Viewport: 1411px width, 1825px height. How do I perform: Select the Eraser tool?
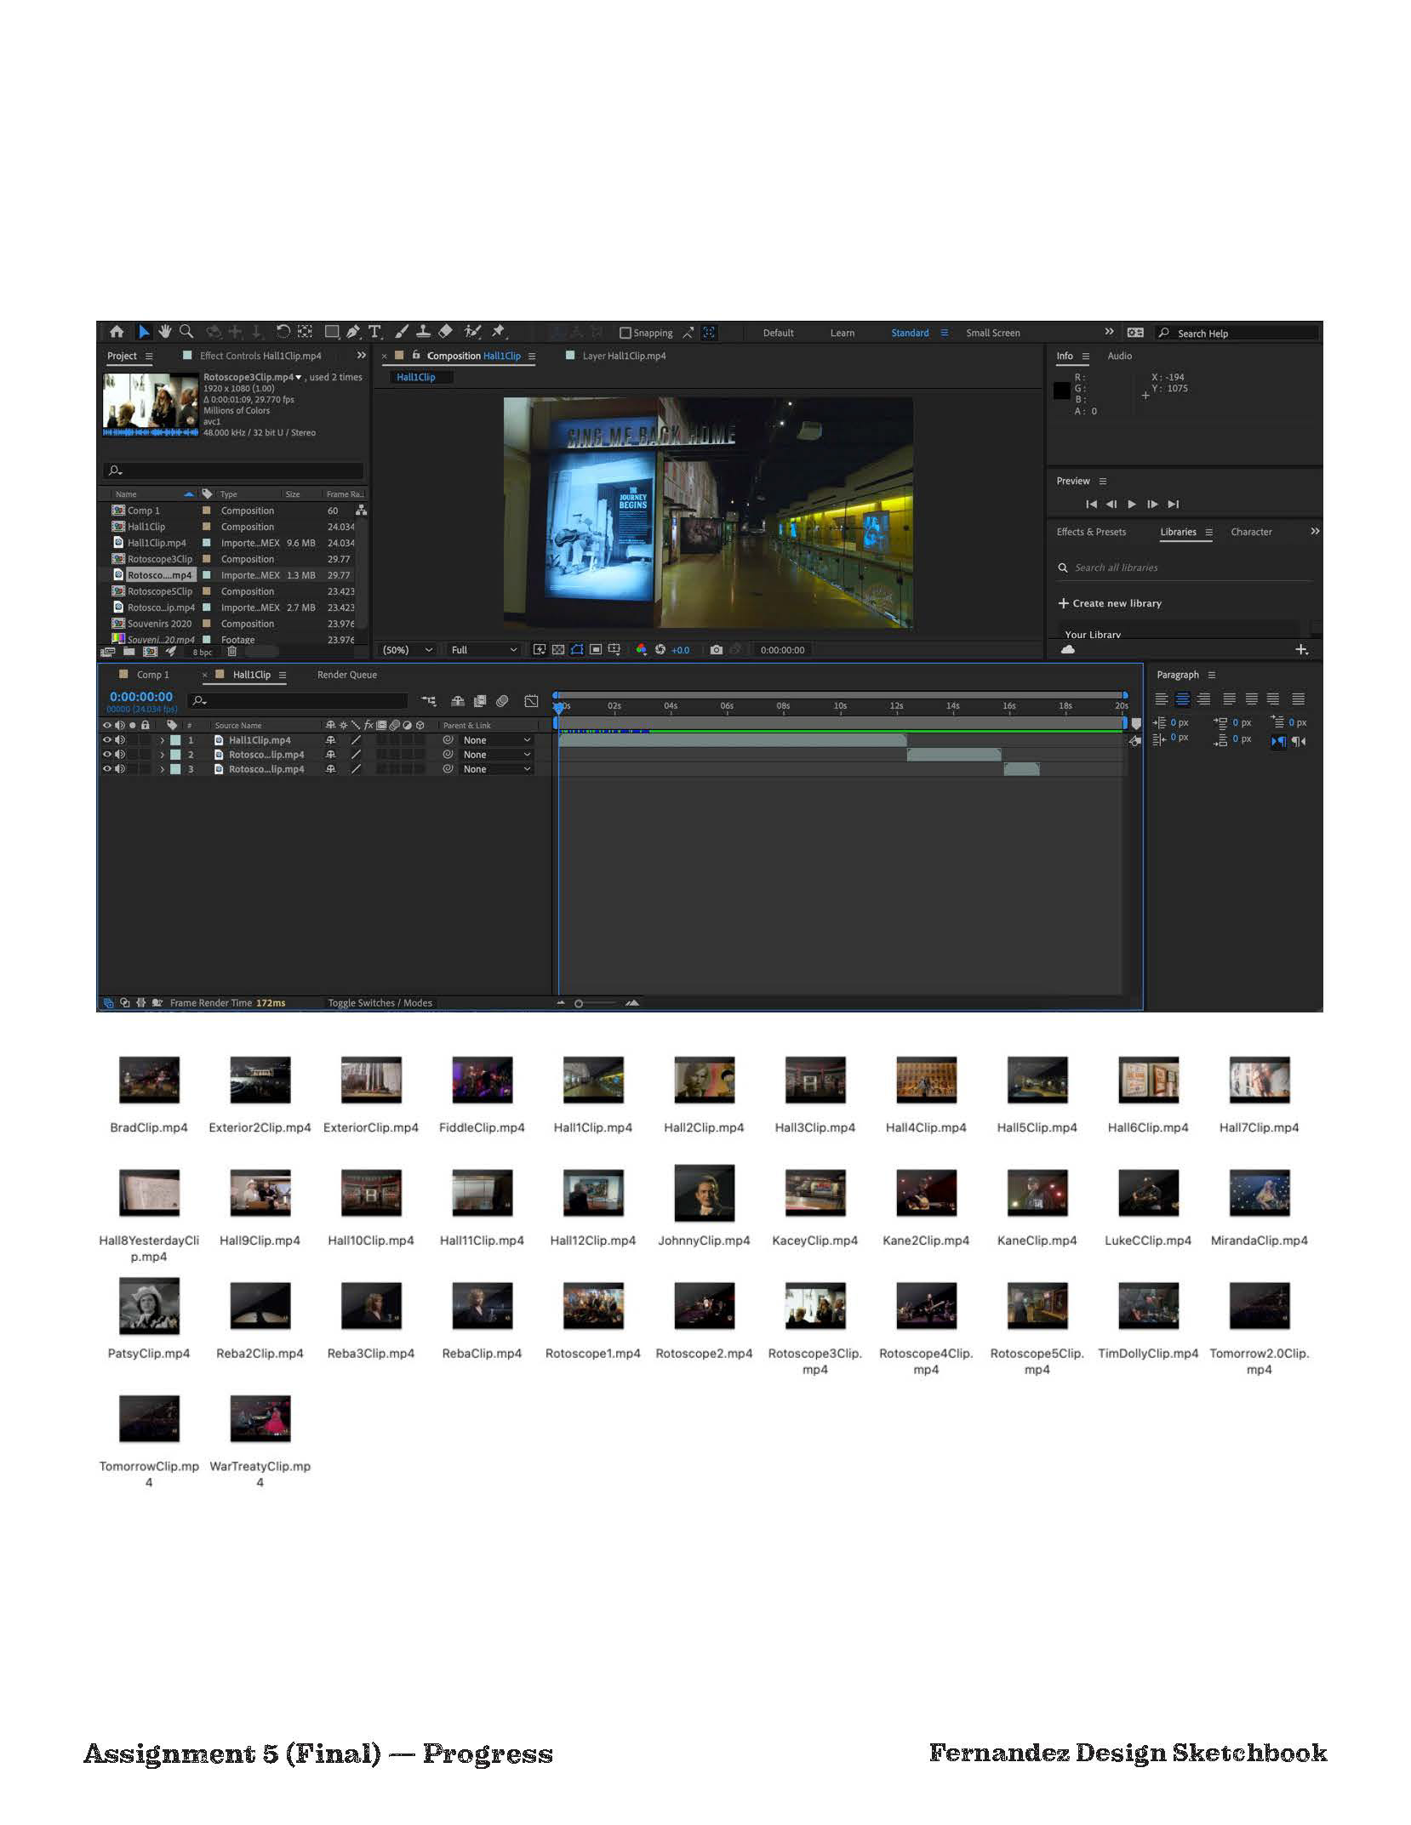(x=445, y=332)
